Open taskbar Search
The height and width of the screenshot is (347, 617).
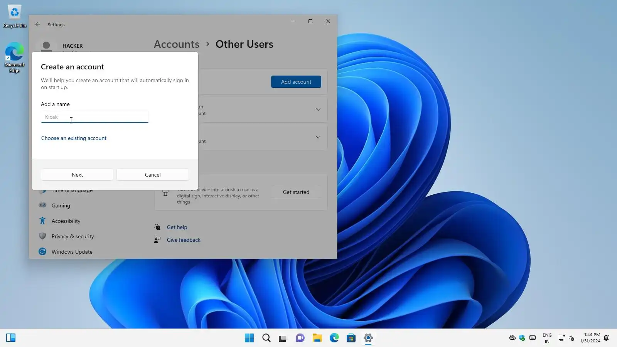coord(266,338)
